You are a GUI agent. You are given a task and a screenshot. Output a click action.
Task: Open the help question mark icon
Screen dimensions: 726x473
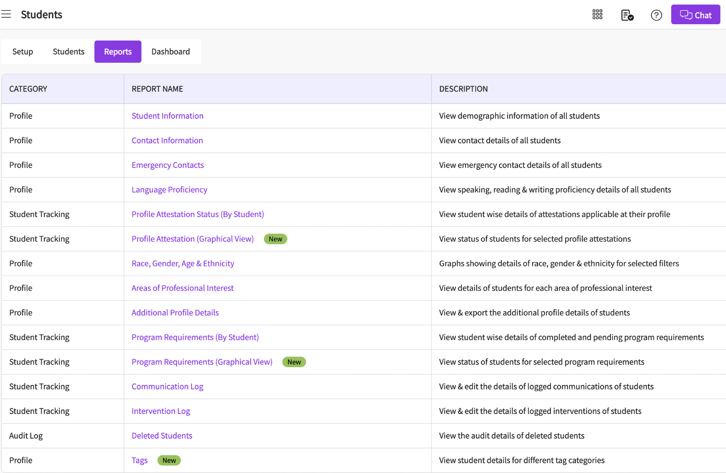click(656, 15)
